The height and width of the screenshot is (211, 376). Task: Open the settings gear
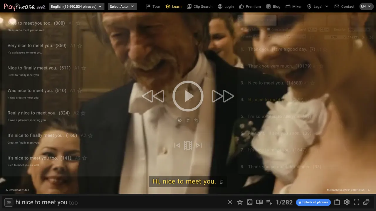point(347,202)
